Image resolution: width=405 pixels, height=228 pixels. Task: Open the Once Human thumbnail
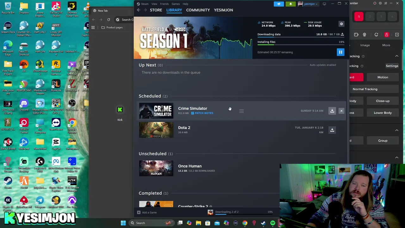[x=156, y=168]
